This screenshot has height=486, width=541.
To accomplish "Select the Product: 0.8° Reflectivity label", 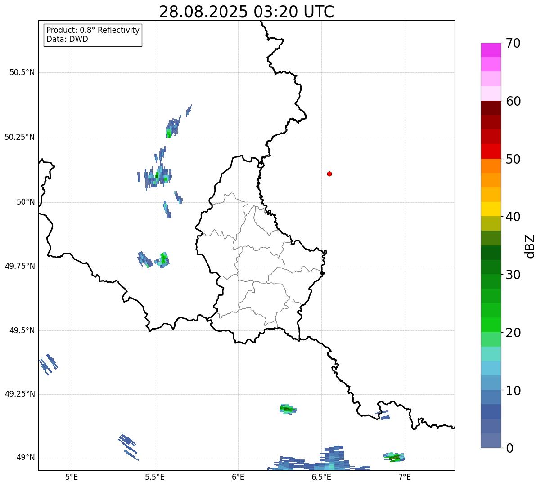I will (x=93, y=30).
